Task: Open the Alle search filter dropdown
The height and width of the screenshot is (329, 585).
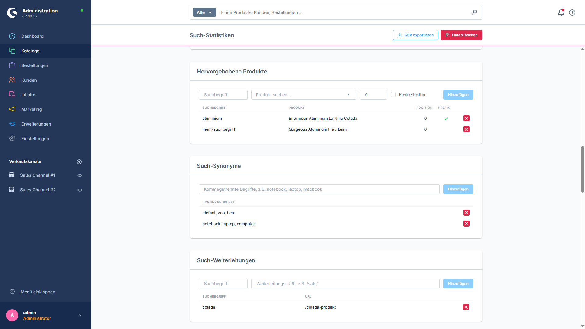Action: tap(204, 12)
